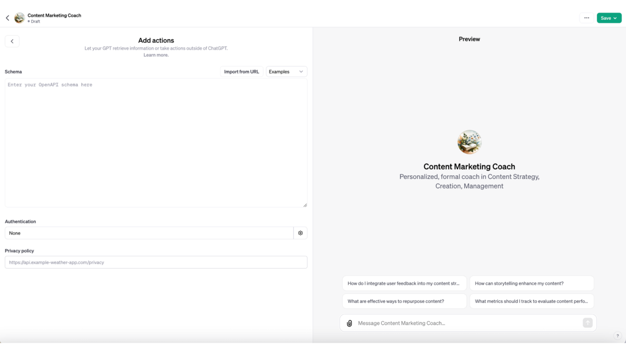Viewport: 626px width, 352px height.
Task: Focus the Privacy policy URL field
Action: click(x=156, y=262)
